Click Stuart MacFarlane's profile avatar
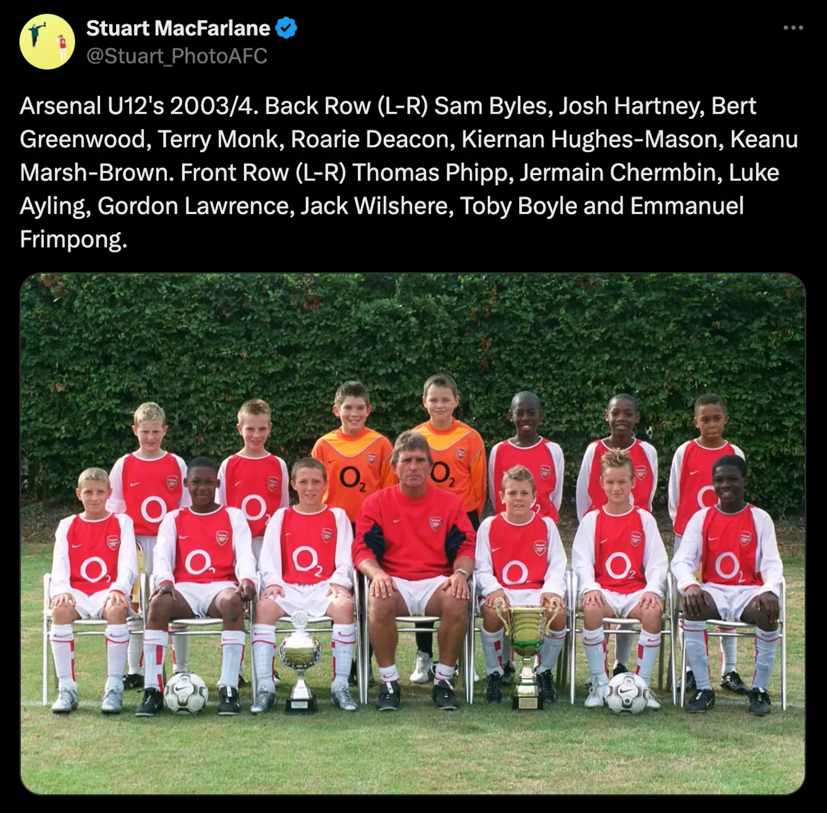The image size is (827, 813). coord(47,42)
